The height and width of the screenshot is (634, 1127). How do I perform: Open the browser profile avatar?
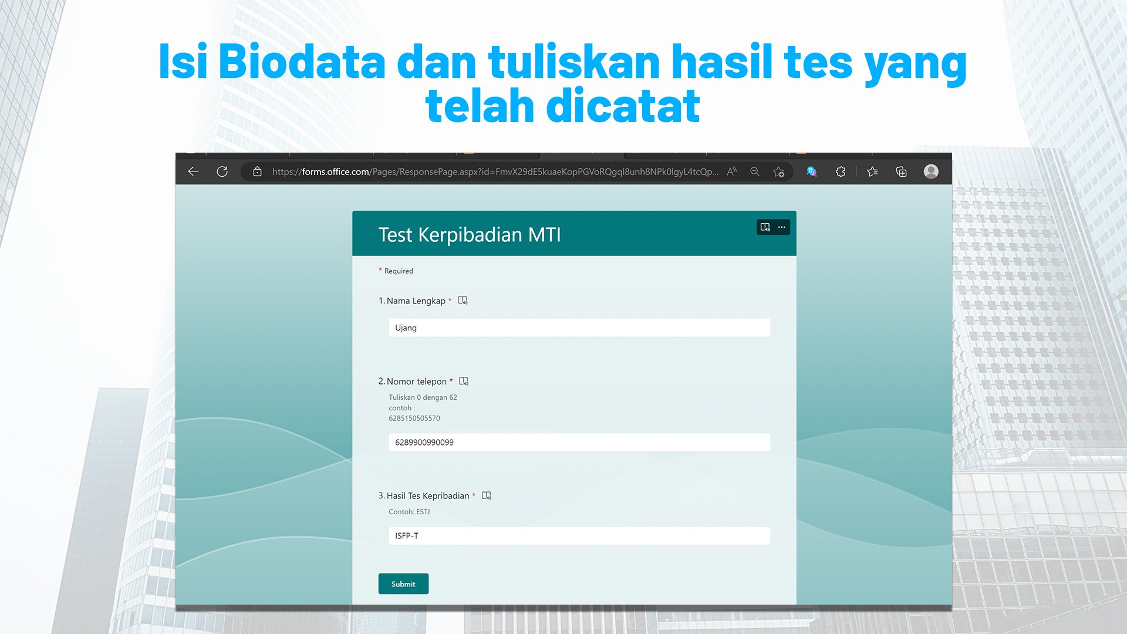coord(931,171)
